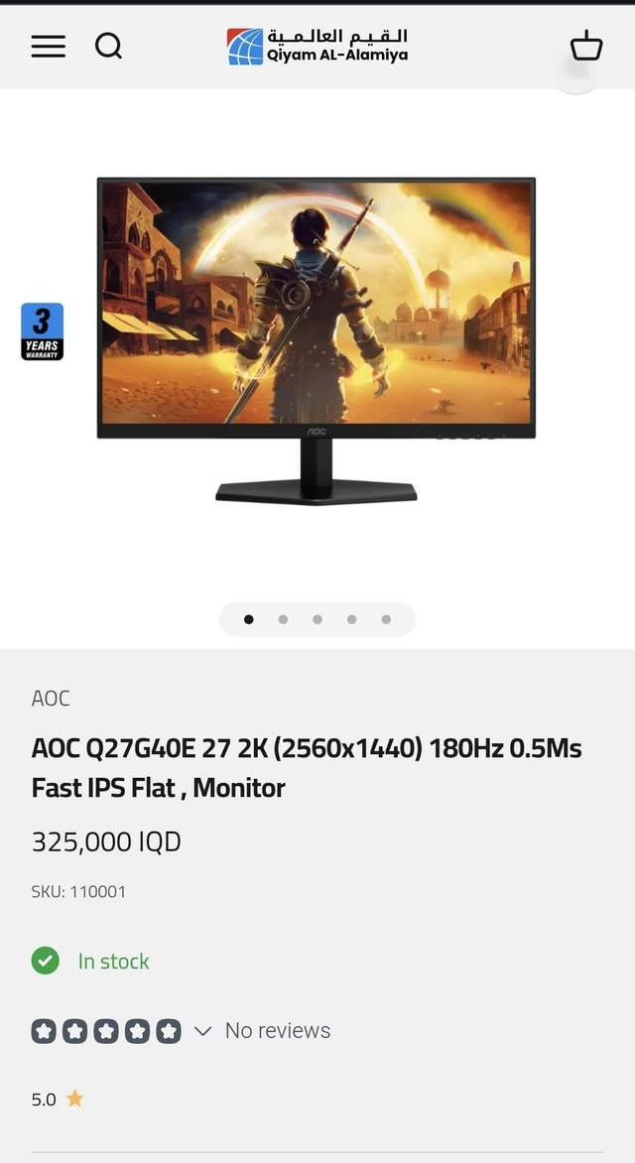Select the third carousel dot
This screenshot has width=635, height=1163.
(317, 619)
